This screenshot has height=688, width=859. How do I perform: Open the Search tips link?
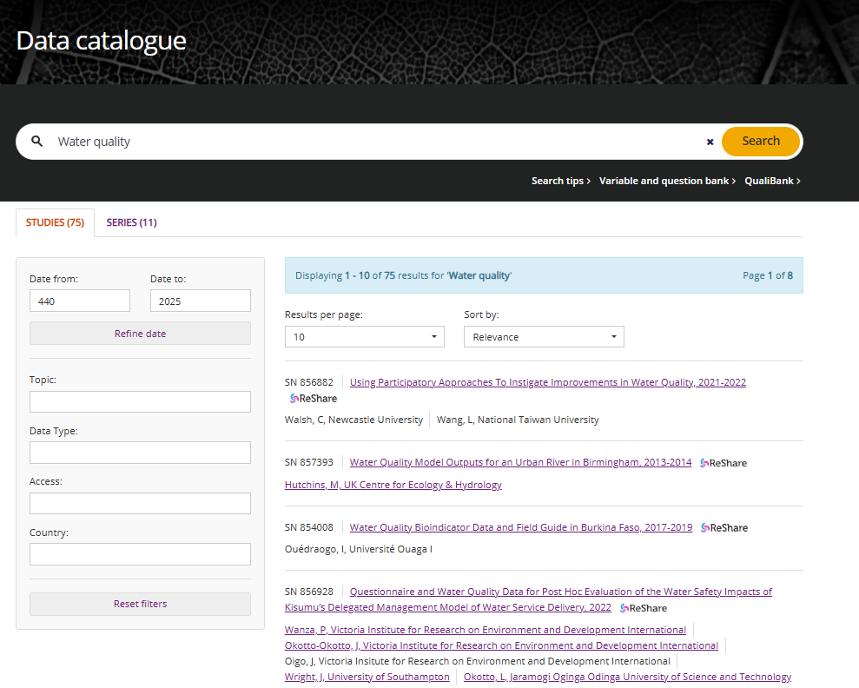tap(560, 181)
